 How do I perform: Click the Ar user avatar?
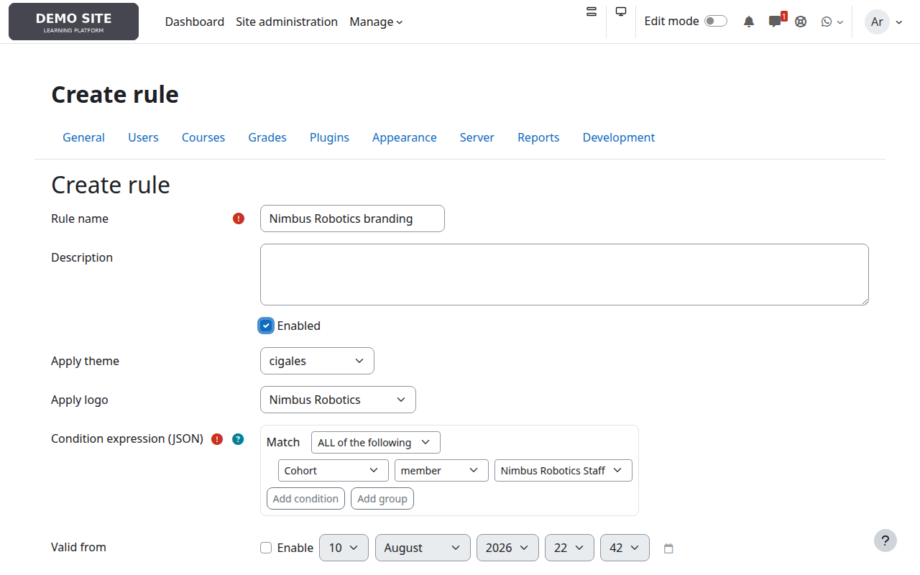click(x=877, y=22)
